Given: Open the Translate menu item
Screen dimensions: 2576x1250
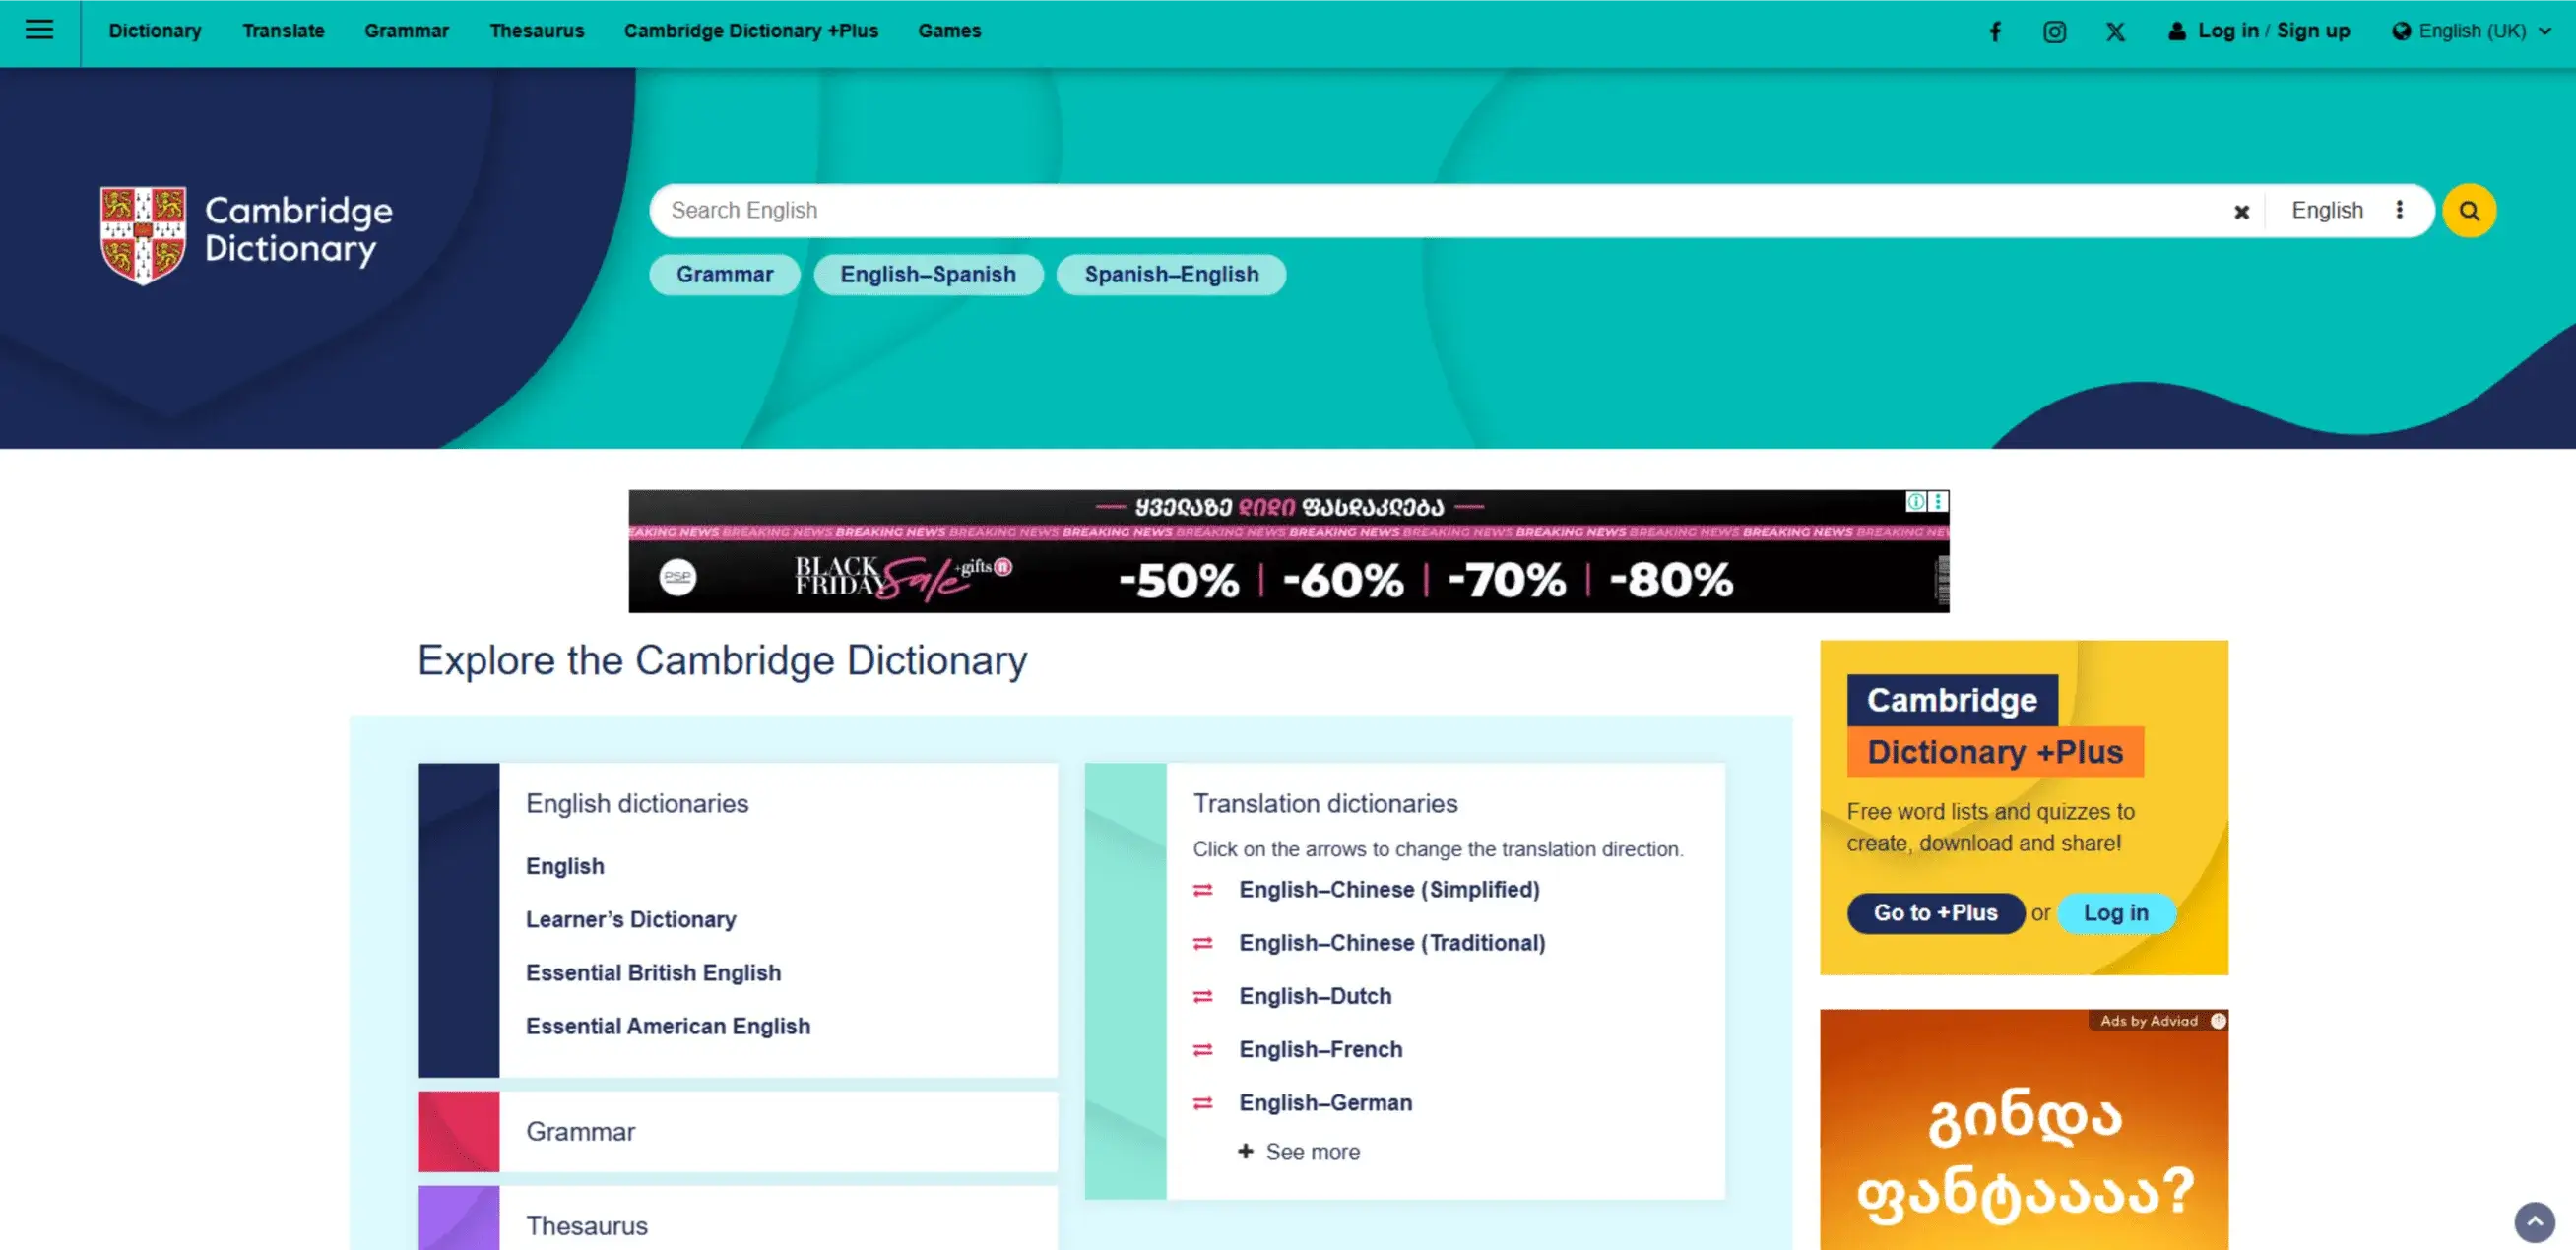Looking at the screenshot, I should 283,31.
